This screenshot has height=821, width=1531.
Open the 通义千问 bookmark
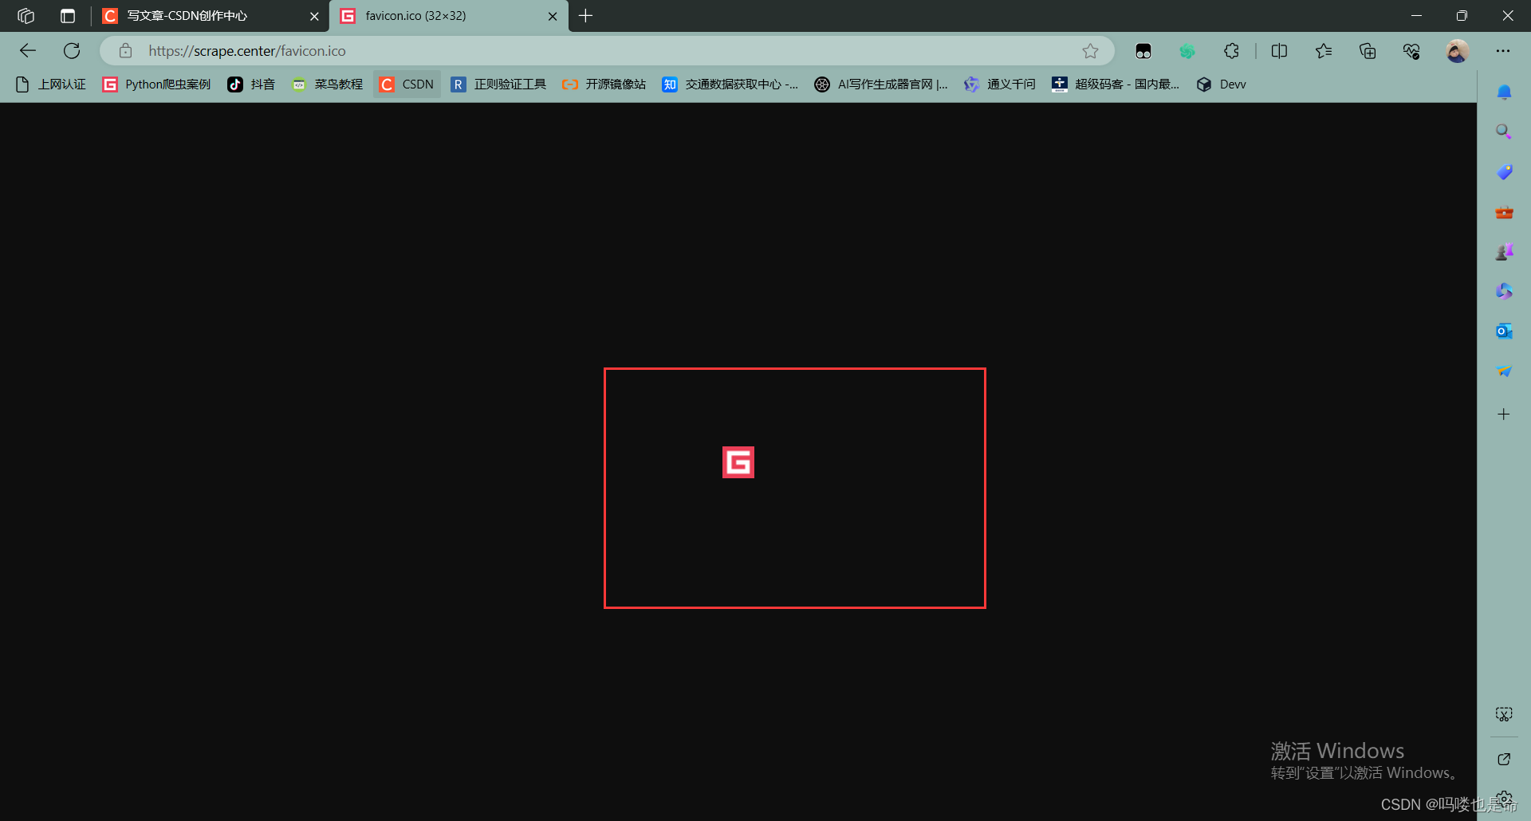(1000, 84)
